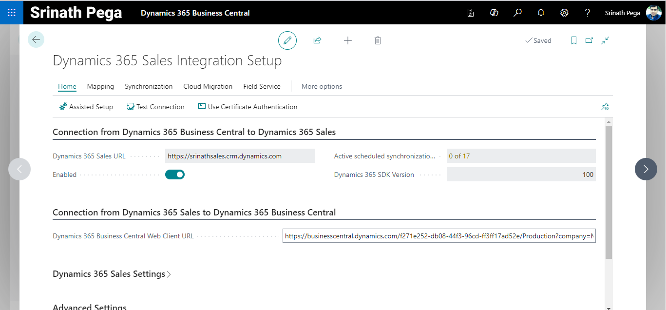This screenshot has width=666, height=310.
Task: Open page in new window icon
Action: (x=589, y=40)
